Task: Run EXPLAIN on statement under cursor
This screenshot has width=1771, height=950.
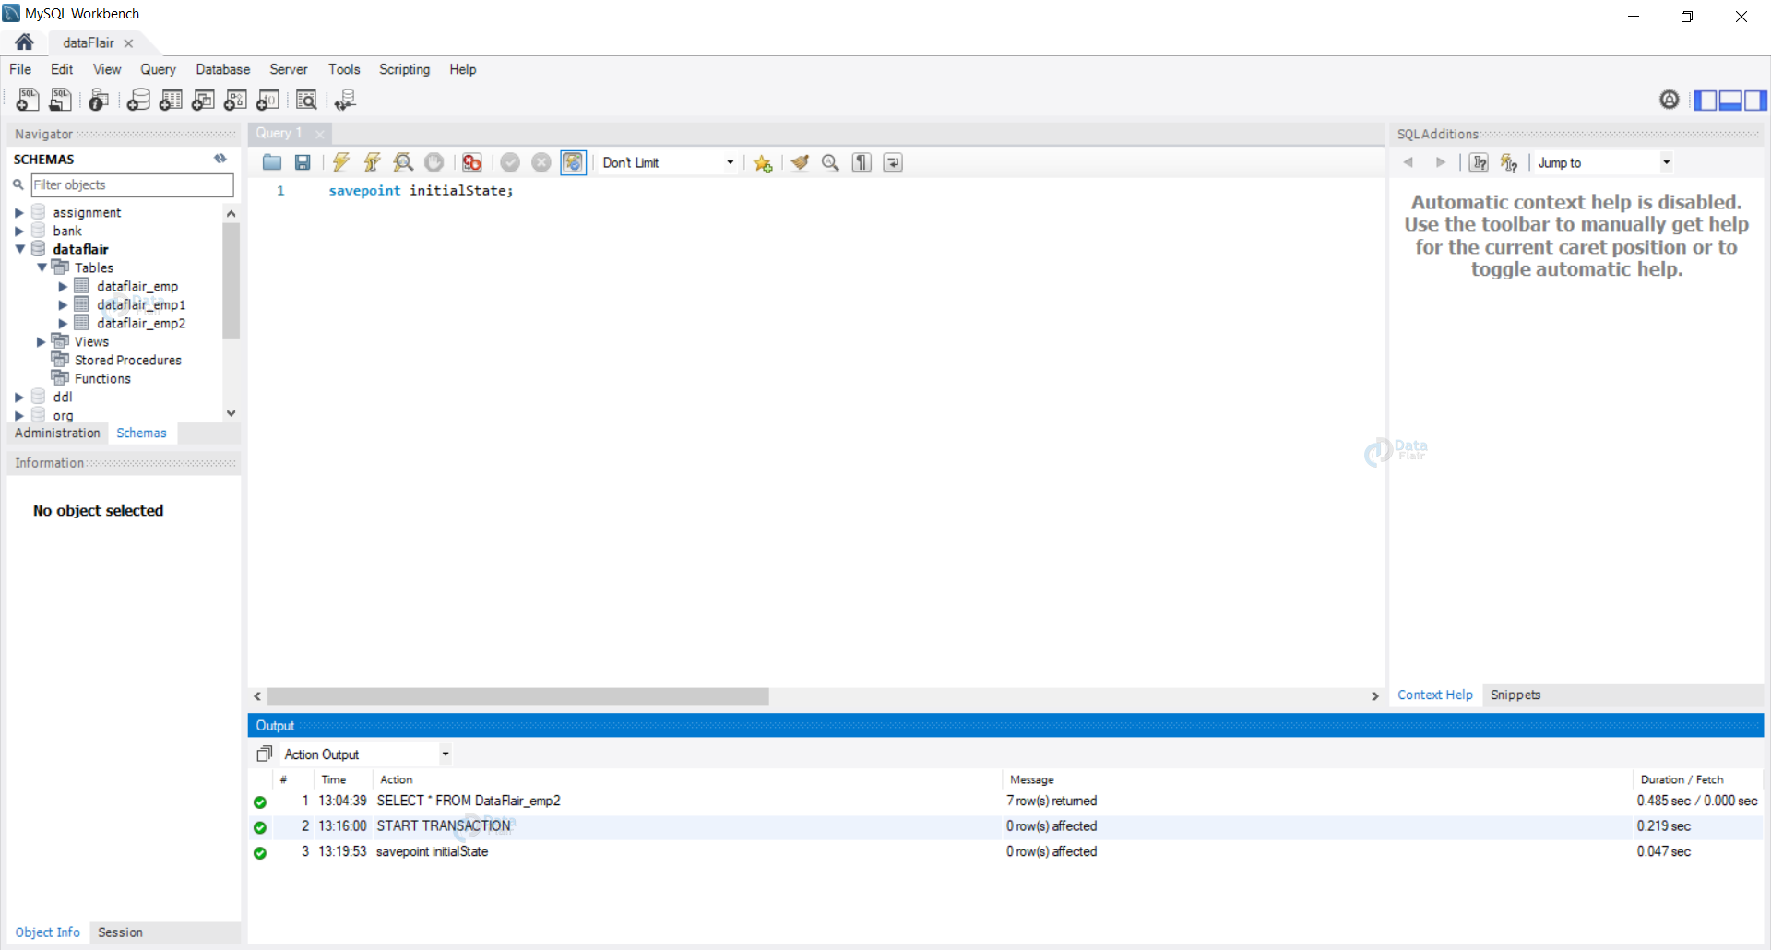Action: point(403,162)
